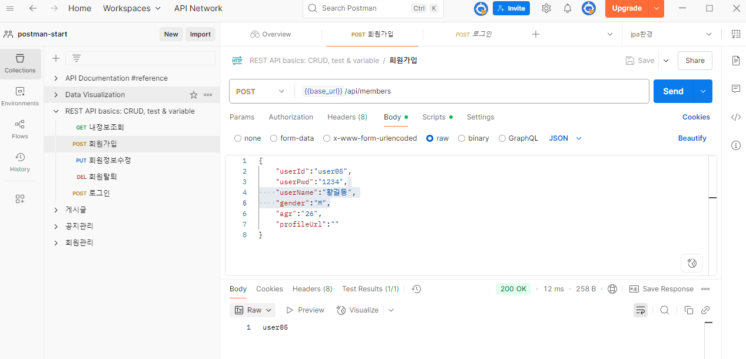Click the Share button

click(695, 61)
